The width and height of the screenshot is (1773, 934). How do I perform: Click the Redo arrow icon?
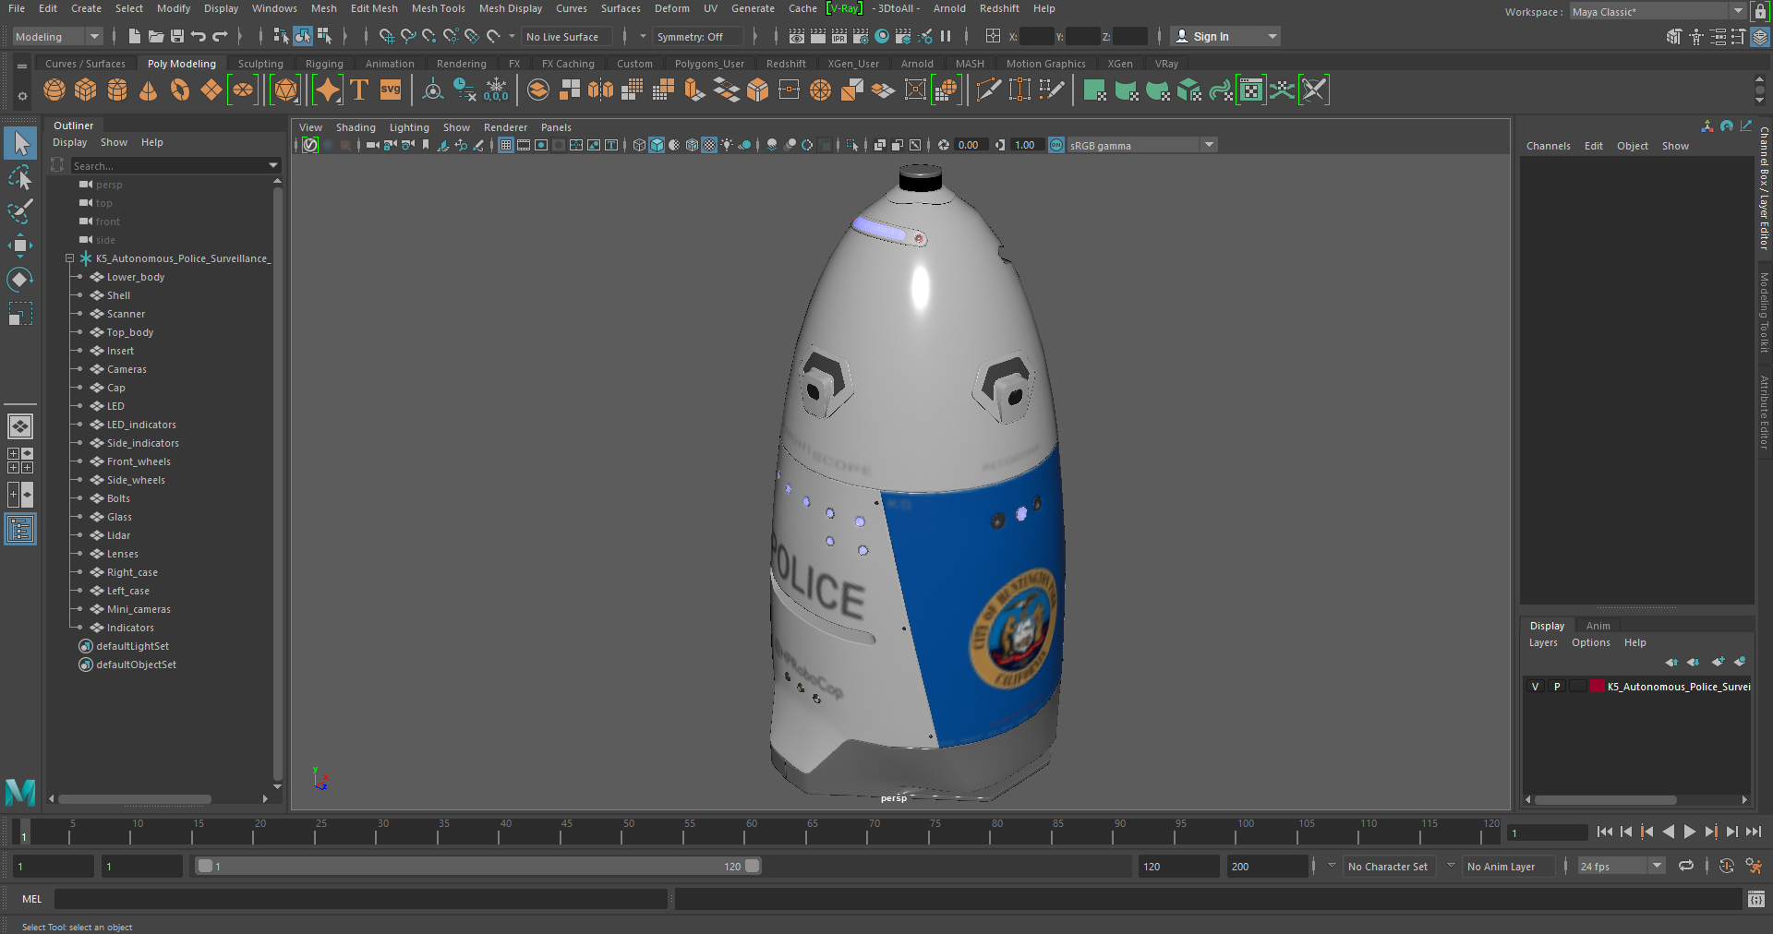tap(220, 36)
